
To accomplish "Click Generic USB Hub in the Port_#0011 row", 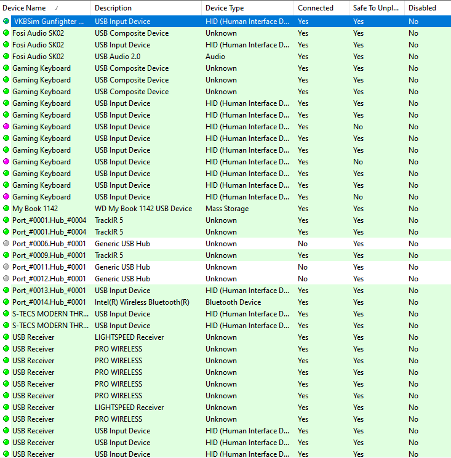I will pos(122,267).
